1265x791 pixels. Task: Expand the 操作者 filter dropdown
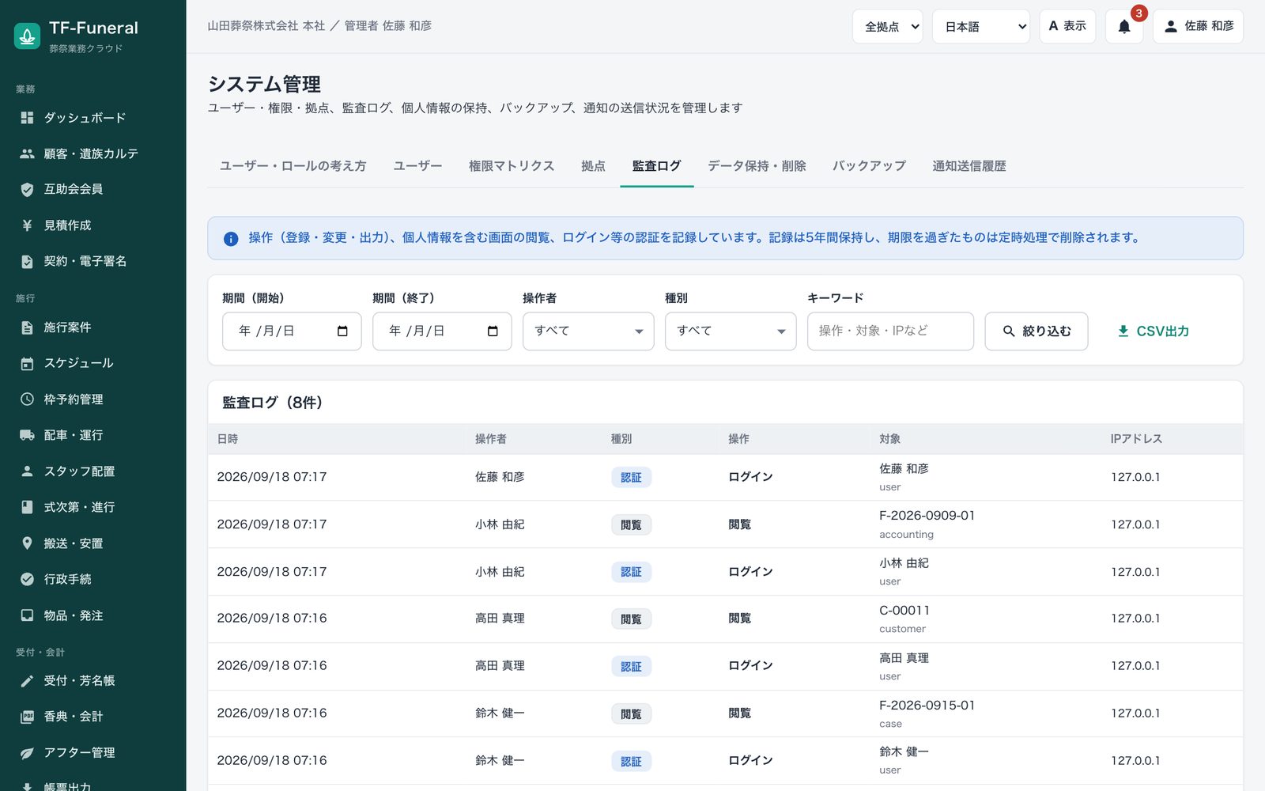click(x=588, y=331)
